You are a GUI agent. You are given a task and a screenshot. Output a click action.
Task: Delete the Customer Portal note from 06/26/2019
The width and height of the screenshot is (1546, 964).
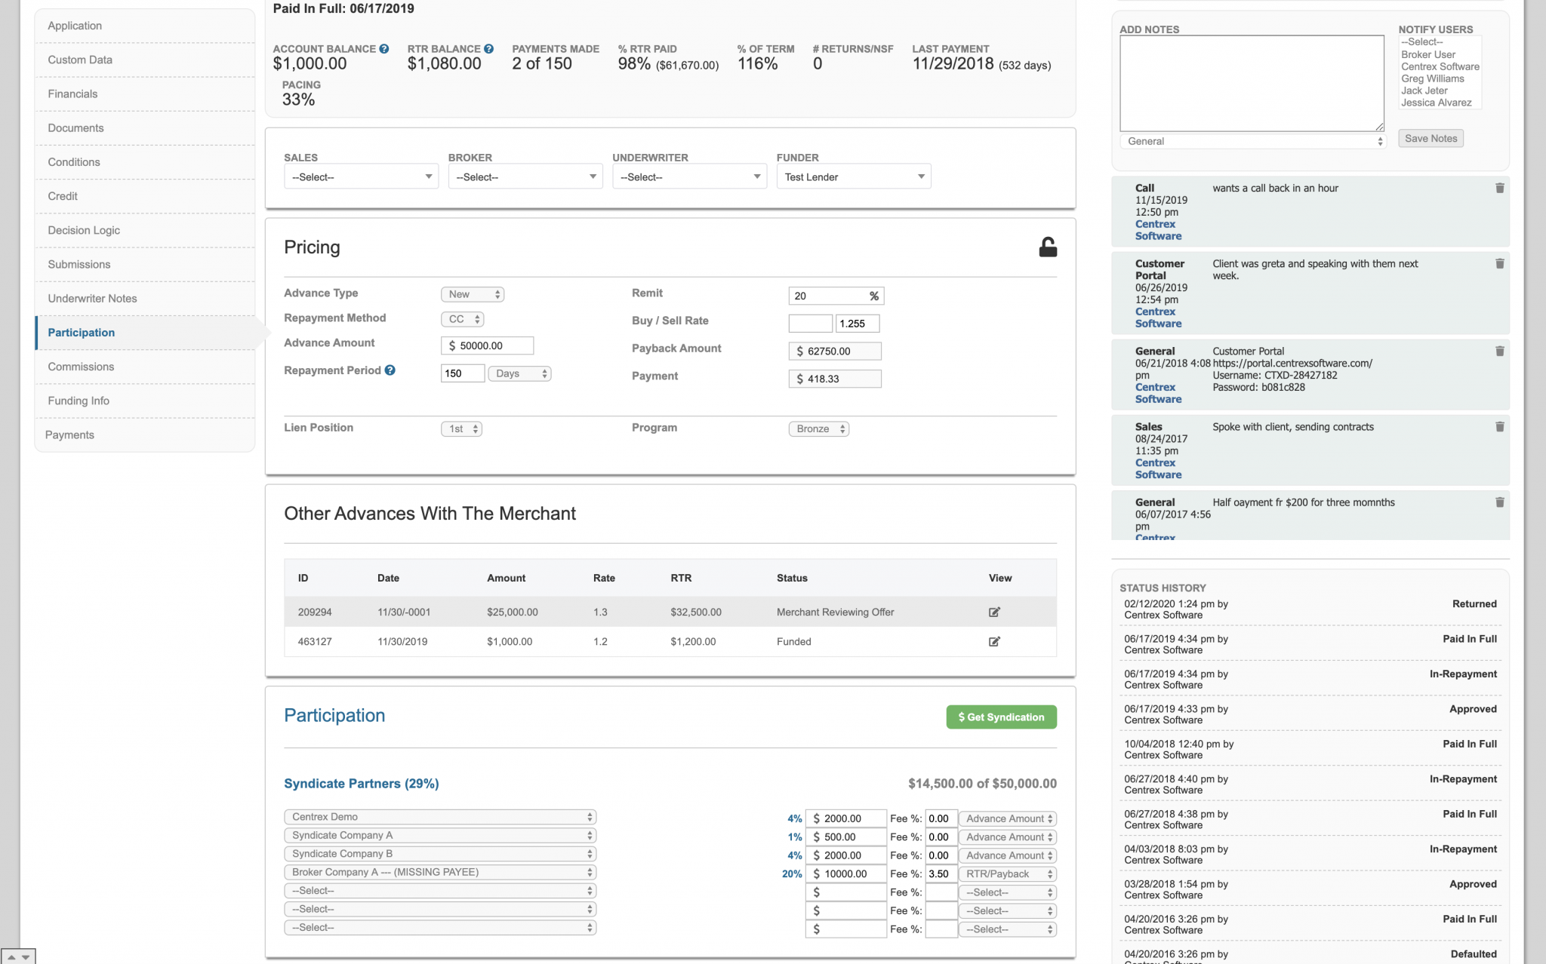point(1500,264)
